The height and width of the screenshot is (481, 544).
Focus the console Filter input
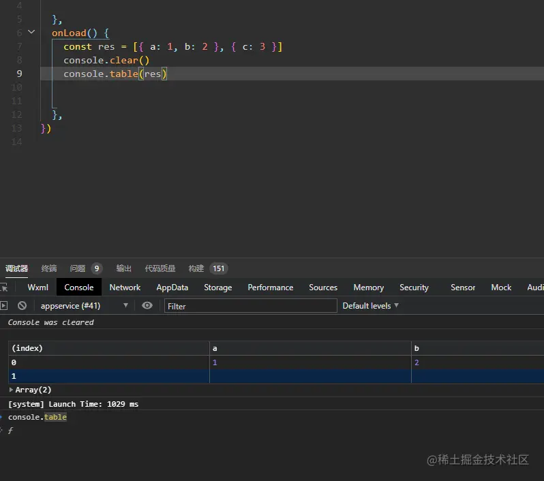250,306
